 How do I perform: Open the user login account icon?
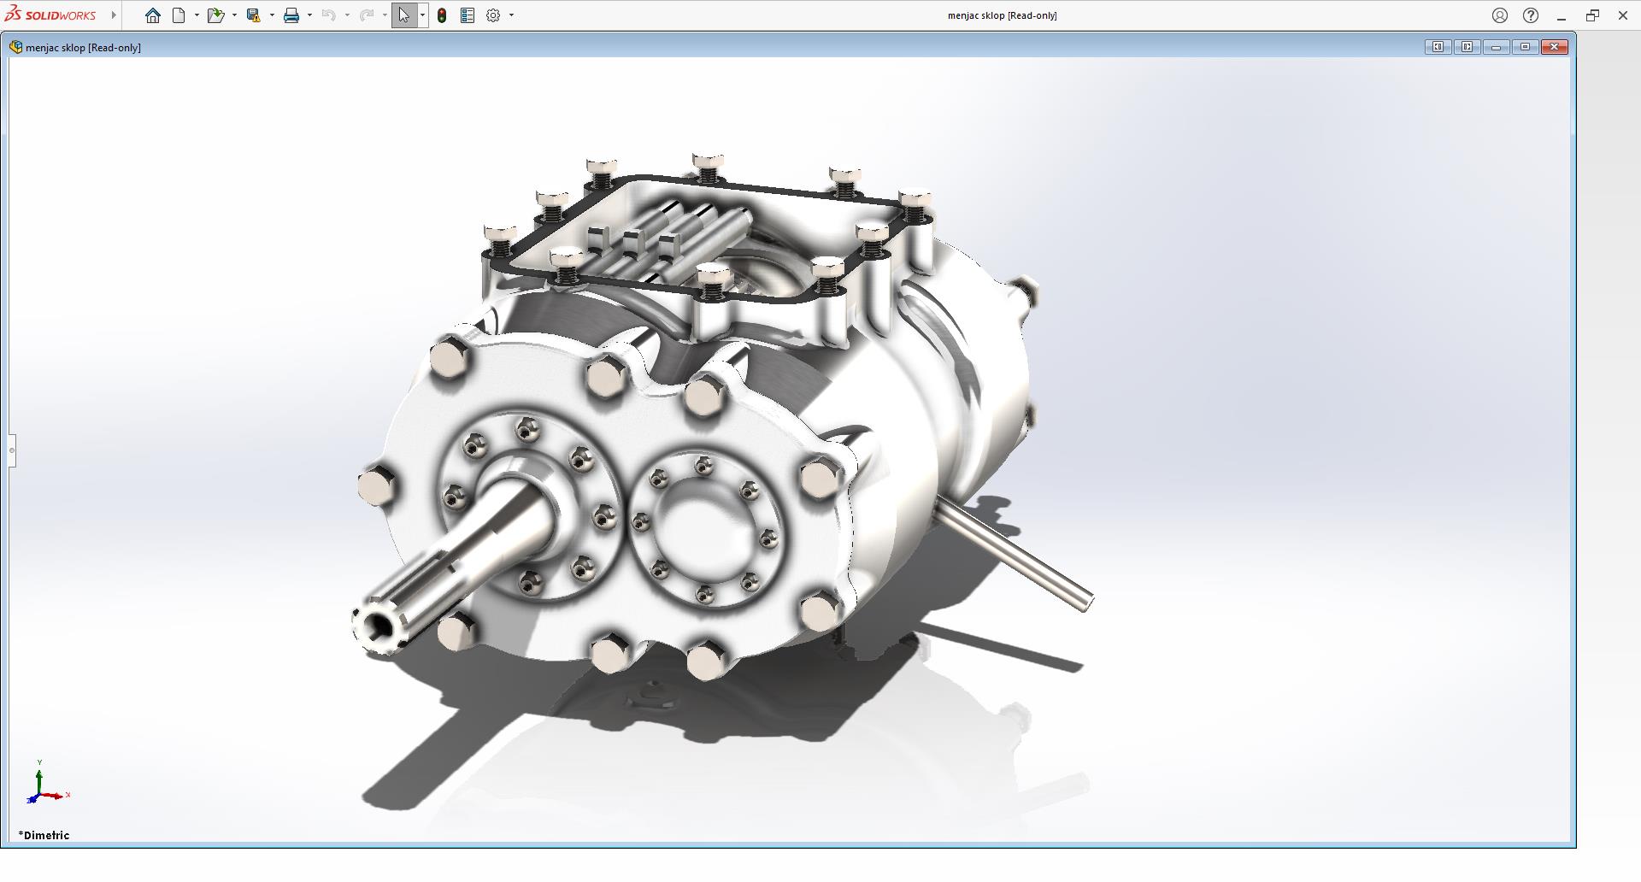(x=1500, y=15)
